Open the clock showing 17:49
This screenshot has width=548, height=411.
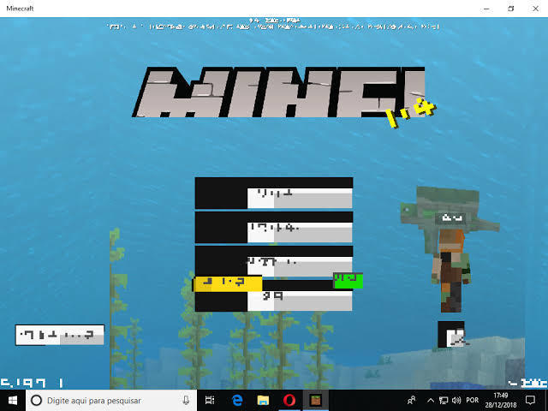tap(500, 400)
